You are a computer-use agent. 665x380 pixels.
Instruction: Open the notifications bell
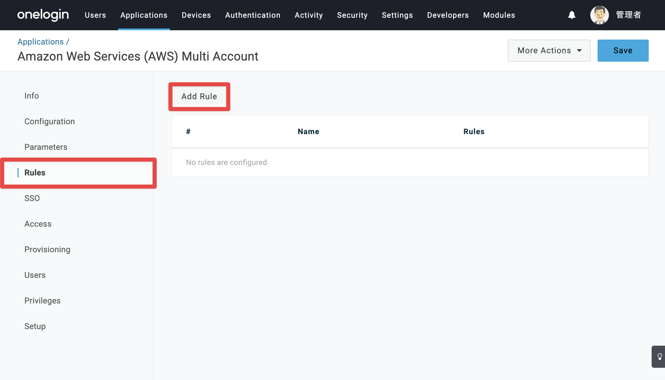tap(572, 15)
